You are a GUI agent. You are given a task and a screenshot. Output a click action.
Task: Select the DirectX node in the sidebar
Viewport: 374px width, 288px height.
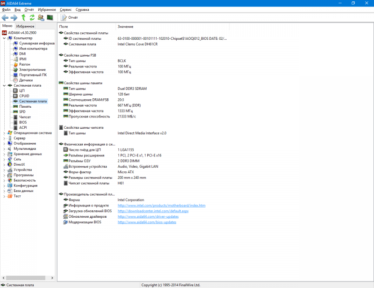point(19,164)
